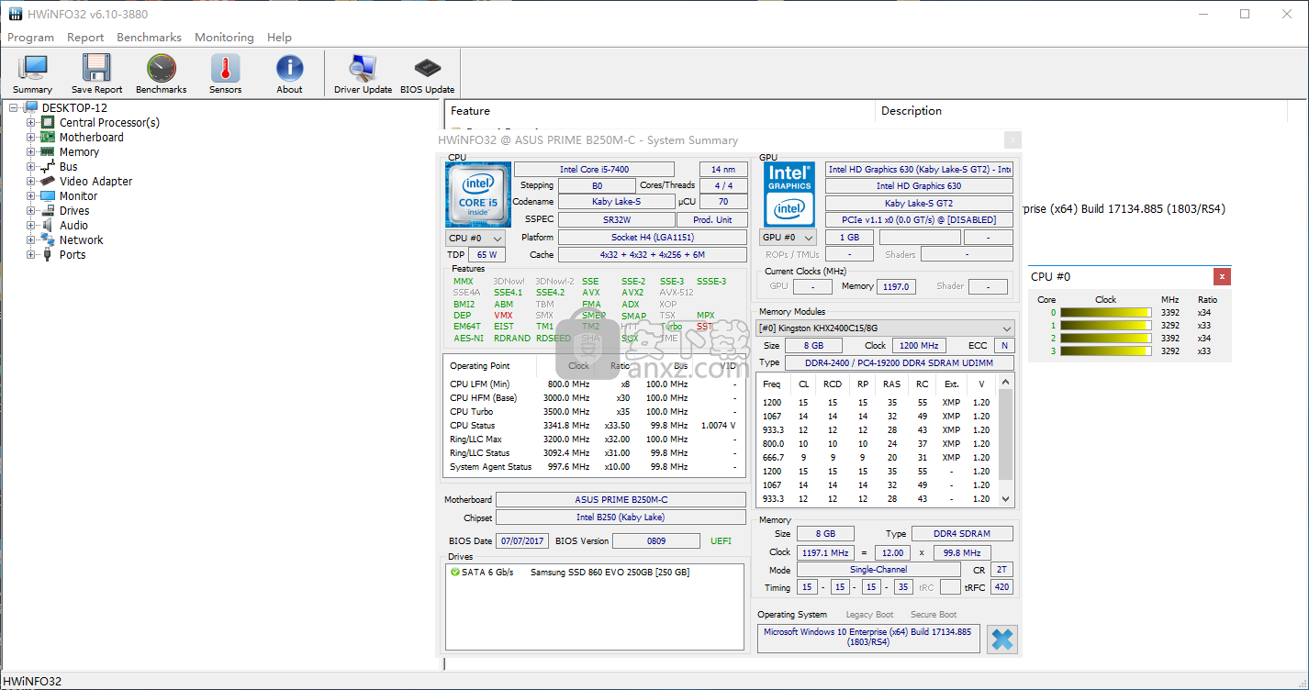Open the Report menu

85,38
